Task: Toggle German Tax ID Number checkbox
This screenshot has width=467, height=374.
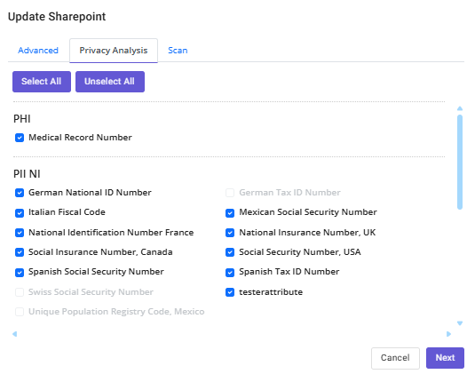Action: 230,193
